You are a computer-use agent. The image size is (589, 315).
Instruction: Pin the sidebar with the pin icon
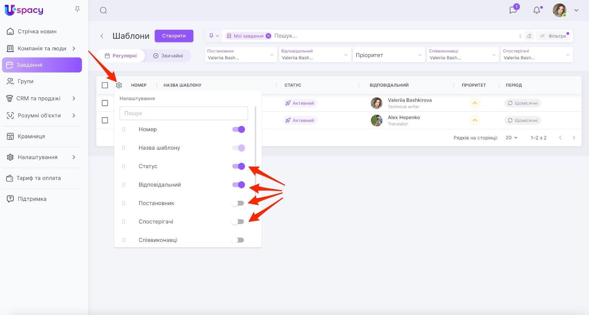coord(77,9)
